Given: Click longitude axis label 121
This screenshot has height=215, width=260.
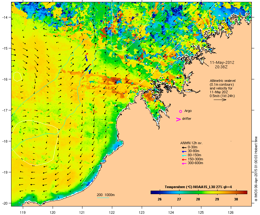Looking at the screenshot, I should [x=82, y=212].
